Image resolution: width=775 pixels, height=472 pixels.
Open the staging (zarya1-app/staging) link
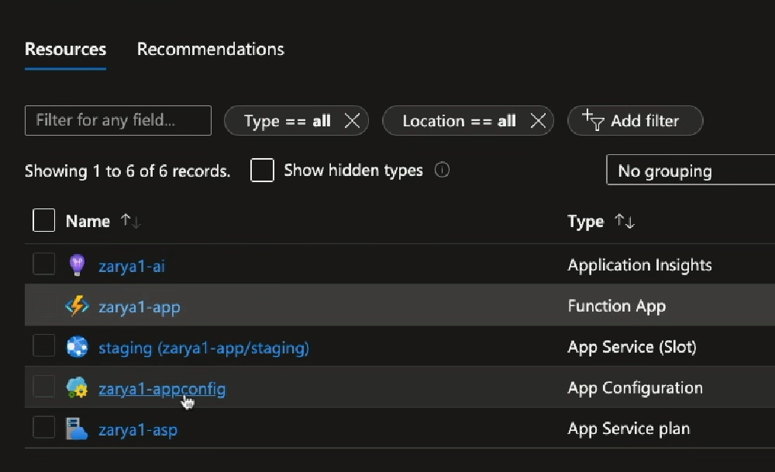[x=204, y=348]
